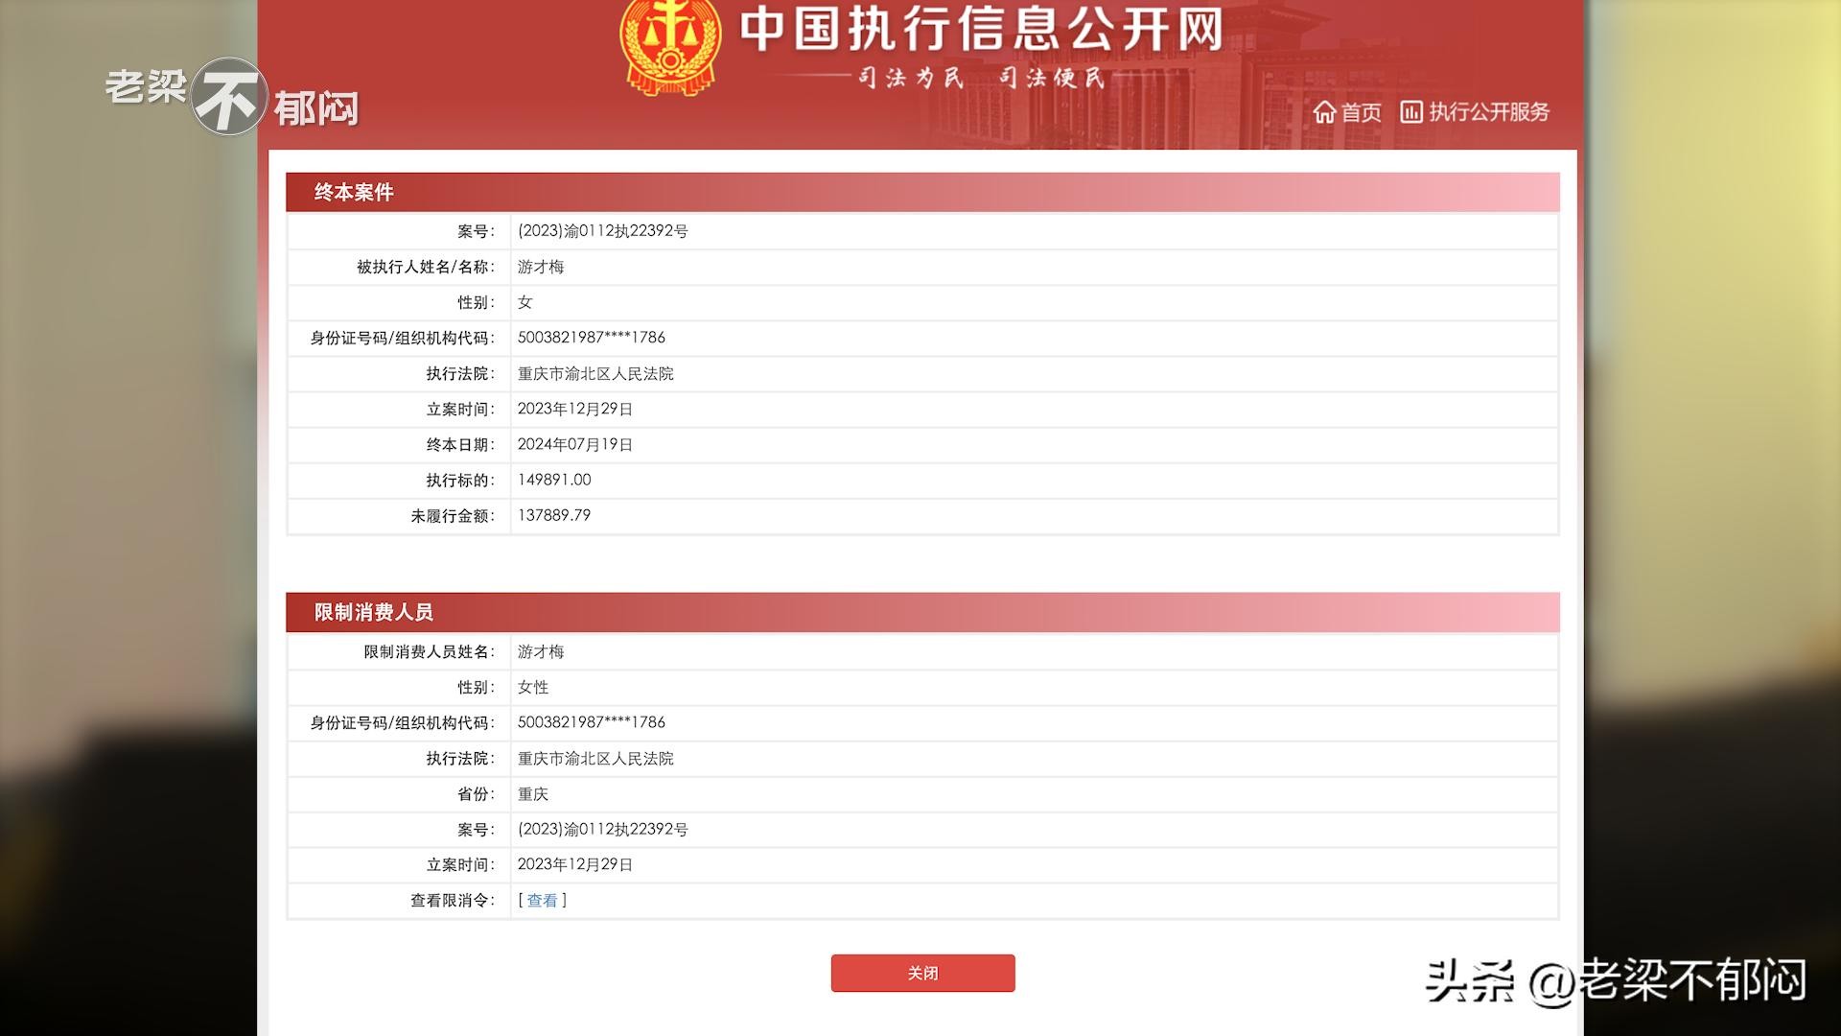Image resolution: width=1841 pixels, height=1036 pixels.
Task: Click the 执行公开服务 chart icon
Action: (x=1410, y=112)
